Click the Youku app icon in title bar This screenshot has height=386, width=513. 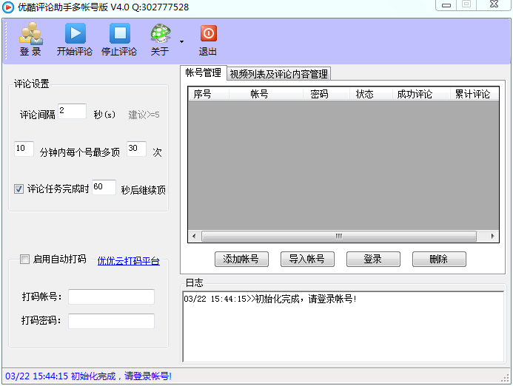[x=8, y=7]
